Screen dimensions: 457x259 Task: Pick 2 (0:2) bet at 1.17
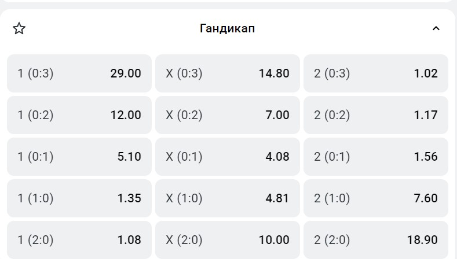[376, 115]
